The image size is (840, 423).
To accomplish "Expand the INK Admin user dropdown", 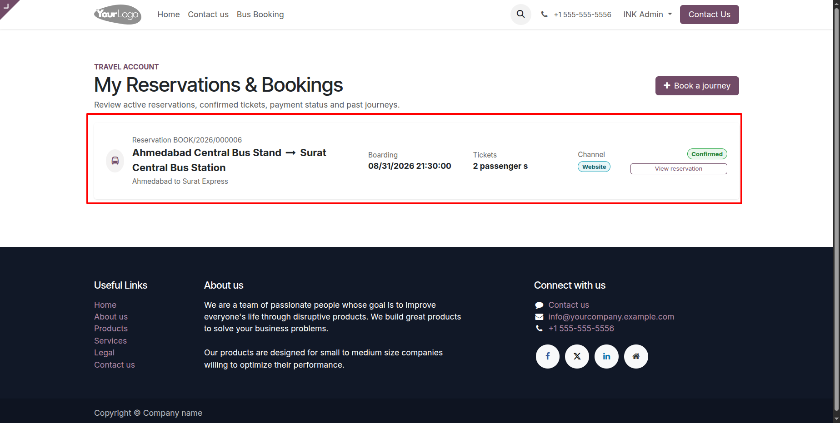I will pyautogui.click(x=648, y=15).
